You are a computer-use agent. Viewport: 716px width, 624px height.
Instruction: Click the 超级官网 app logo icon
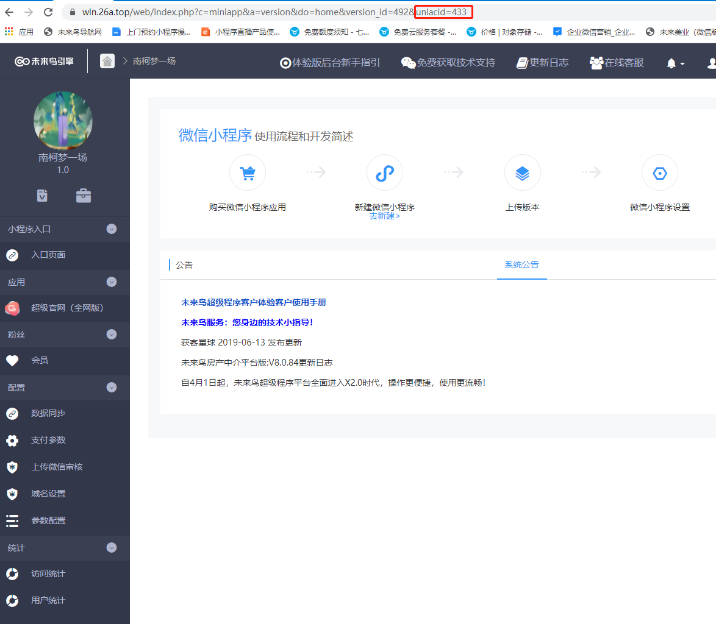(x=12, y=308)
